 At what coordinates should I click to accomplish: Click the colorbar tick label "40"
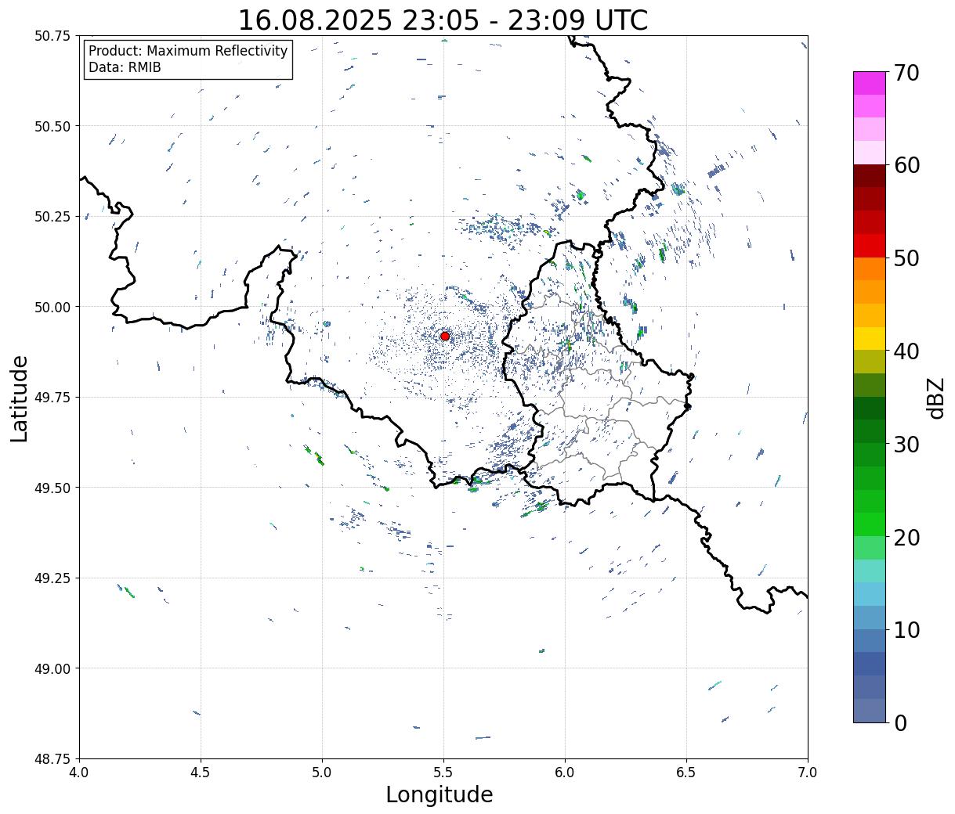tap(906, 351)
